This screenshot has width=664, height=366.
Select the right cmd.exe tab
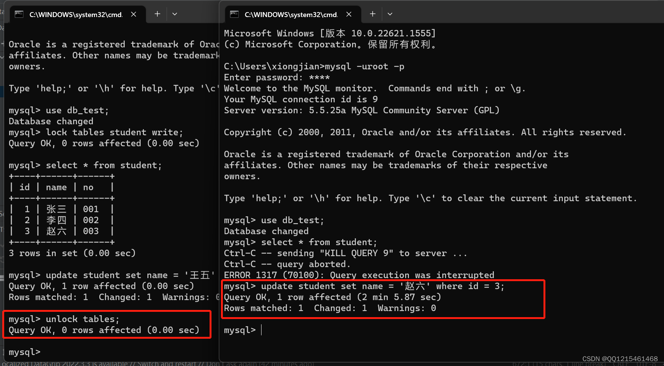292,14
